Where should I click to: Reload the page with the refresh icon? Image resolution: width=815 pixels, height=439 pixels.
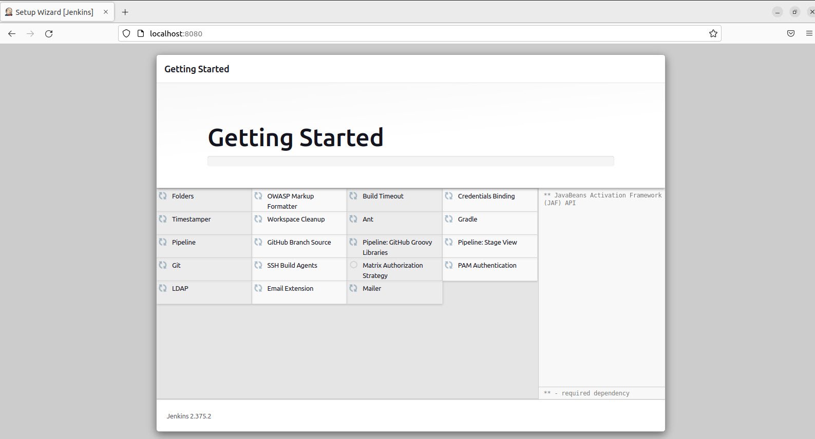tap(49, 34)
